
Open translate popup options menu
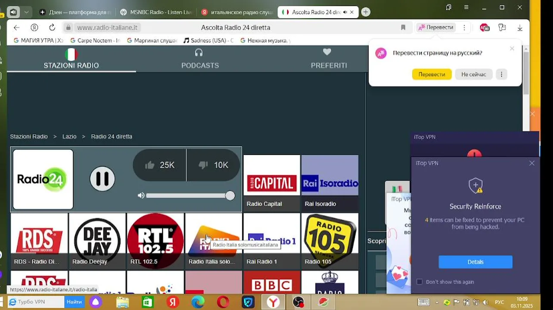(x=501, y=74)
